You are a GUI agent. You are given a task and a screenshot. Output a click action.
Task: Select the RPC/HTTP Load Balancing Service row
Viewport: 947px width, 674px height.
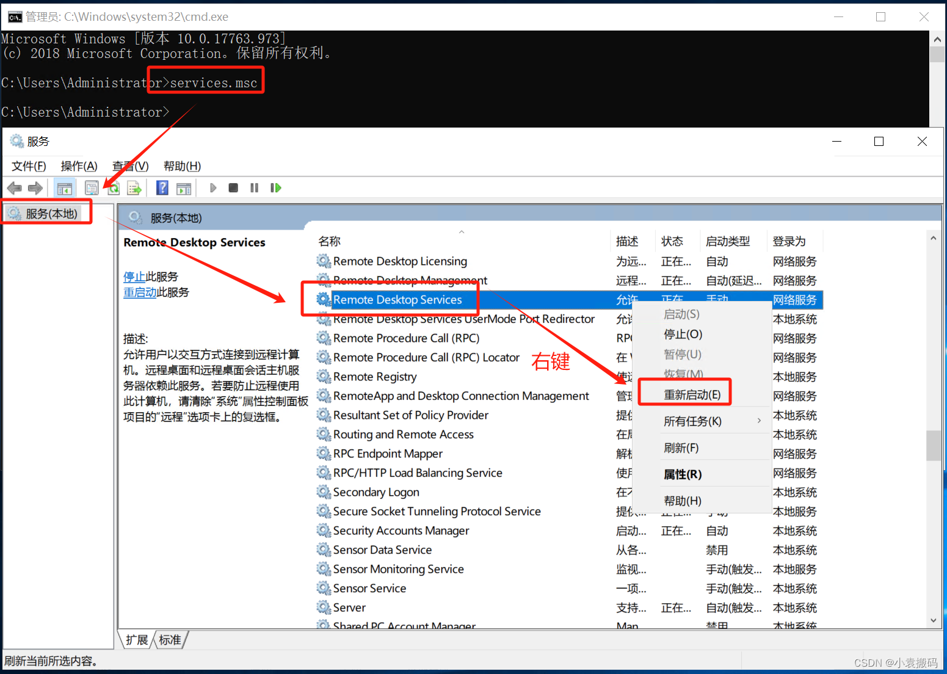(x=418, y=473)
